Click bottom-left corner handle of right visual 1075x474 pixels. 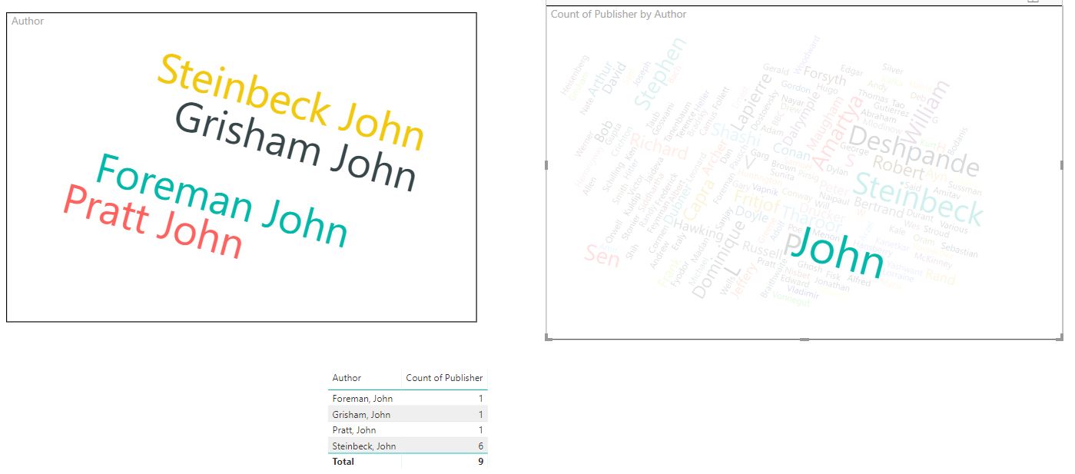pos(548,337)
